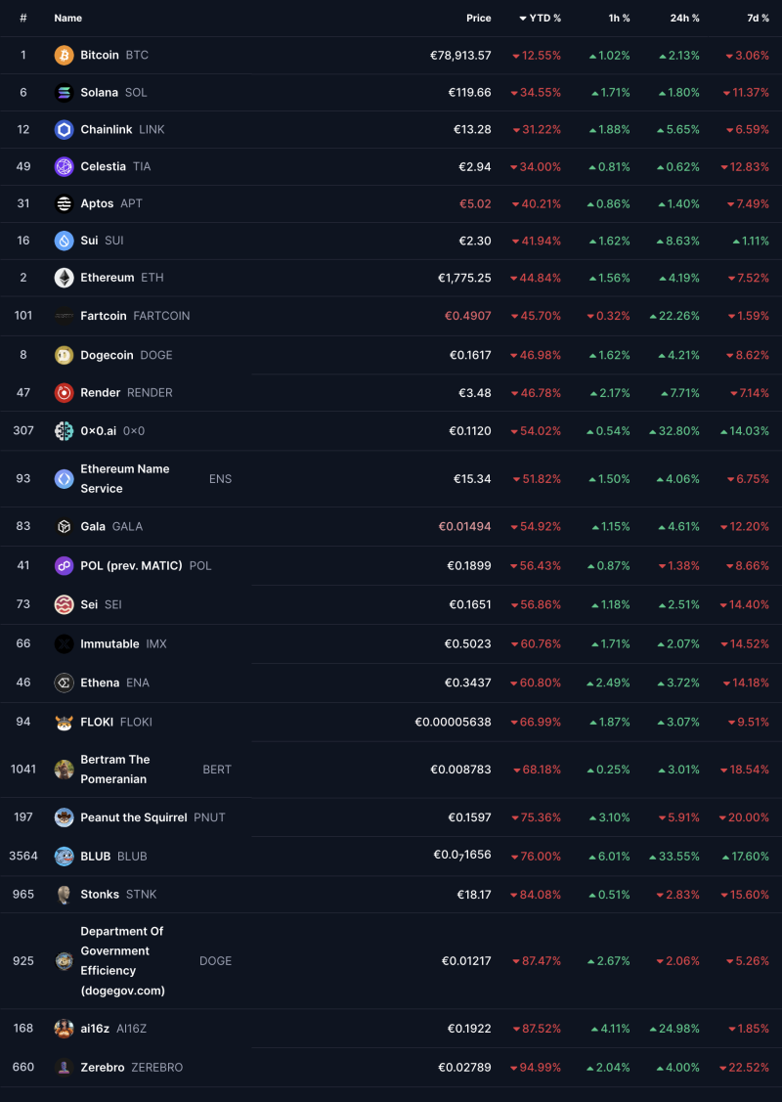Sort by the 1h % column header
Screen dimensions: 782x1102
(619, 19)
